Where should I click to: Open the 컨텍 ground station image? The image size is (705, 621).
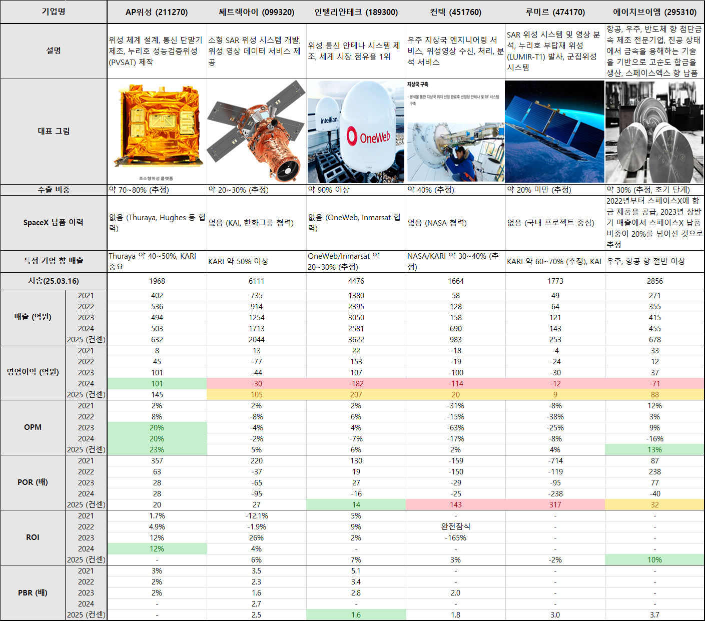(455, 132)
